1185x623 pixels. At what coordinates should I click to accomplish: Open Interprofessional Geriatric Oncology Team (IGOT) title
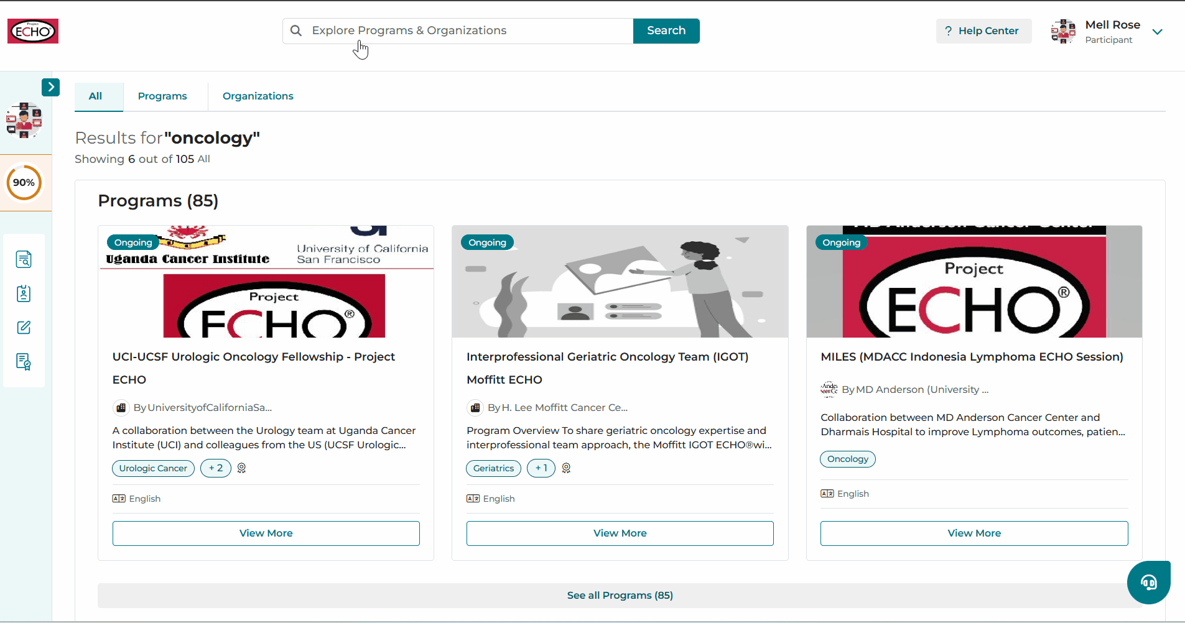(608, 368)
